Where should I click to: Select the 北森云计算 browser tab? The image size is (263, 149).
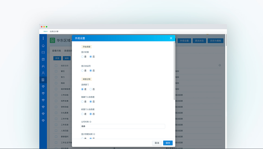[x=54, y=31]
